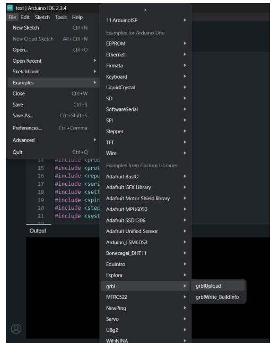Expand the NewPing examples submenu
This screenshot has width=272, height=343.
(145, 308)
